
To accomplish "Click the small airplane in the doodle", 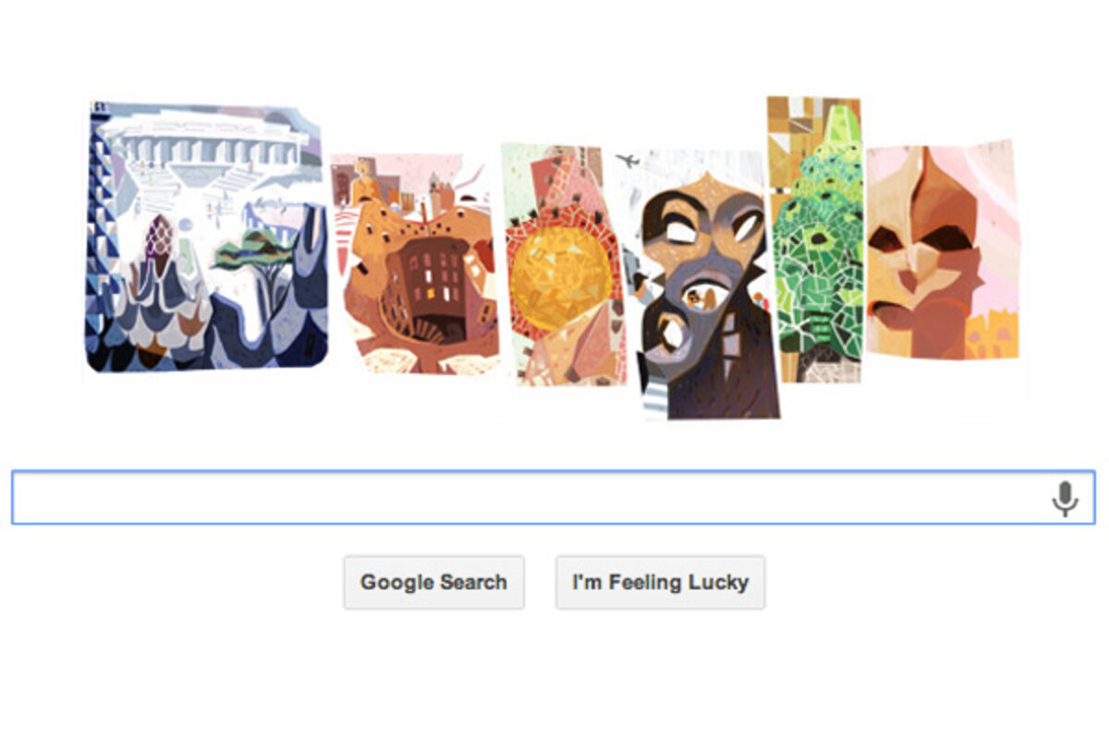I will pos(628,162).
